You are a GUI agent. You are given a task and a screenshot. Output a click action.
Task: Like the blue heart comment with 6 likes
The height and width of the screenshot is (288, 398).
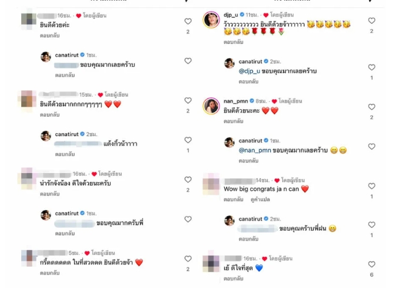click(372, 265)
